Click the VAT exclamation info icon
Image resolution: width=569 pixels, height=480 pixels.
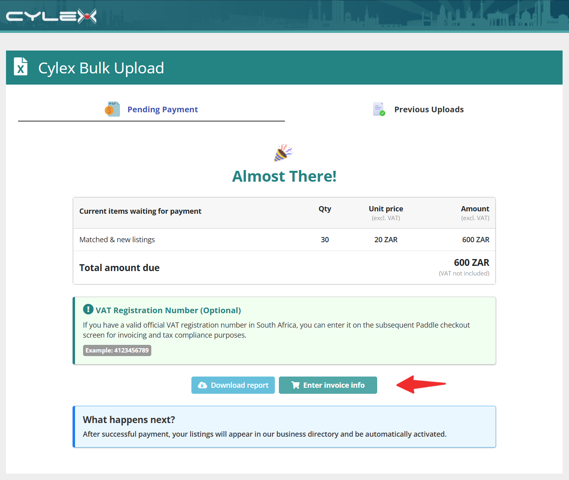88,309
